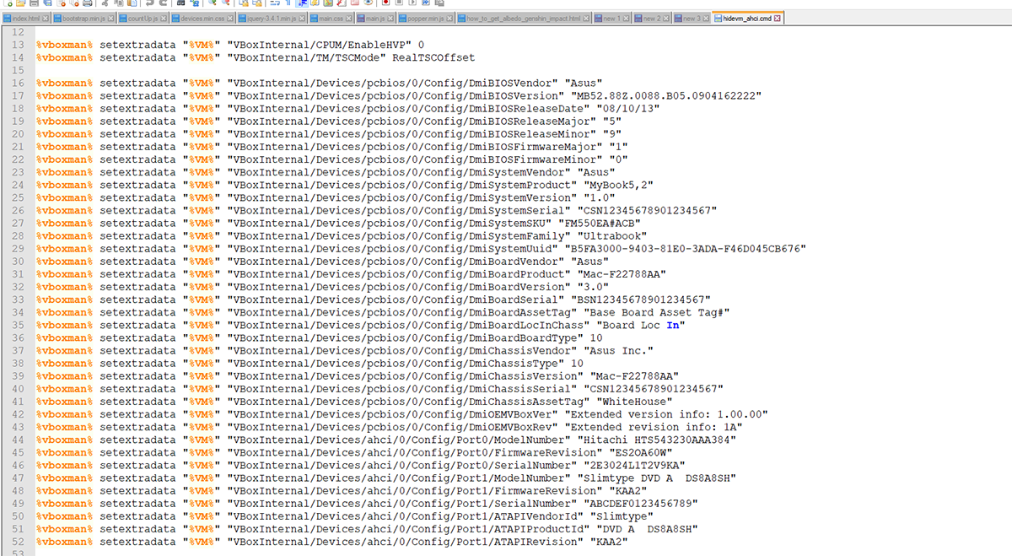1012x556 pixels.
Task: Click the Redo toolbar icon
Action: point(163,3)
